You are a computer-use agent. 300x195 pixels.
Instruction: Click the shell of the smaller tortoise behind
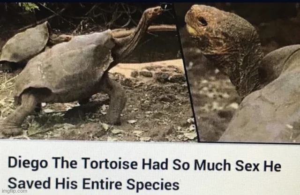point(25,44)
